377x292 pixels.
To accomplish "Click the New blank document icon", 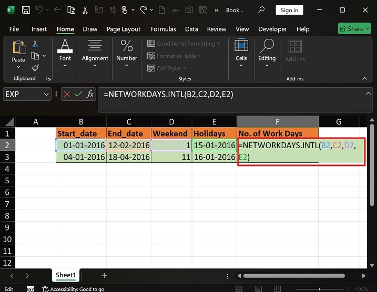I will coord(162,10).
